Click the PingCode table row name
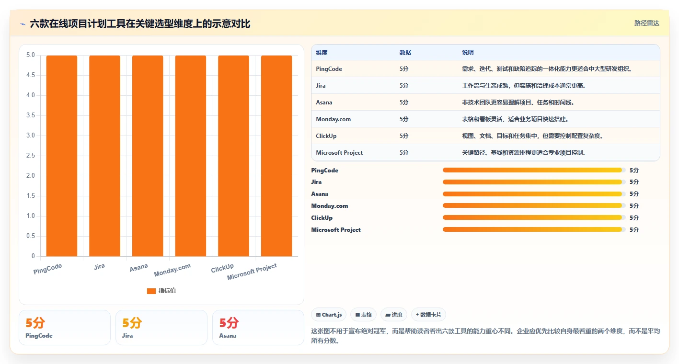This screenshot has width=679, height=364. tap(329, 69)
